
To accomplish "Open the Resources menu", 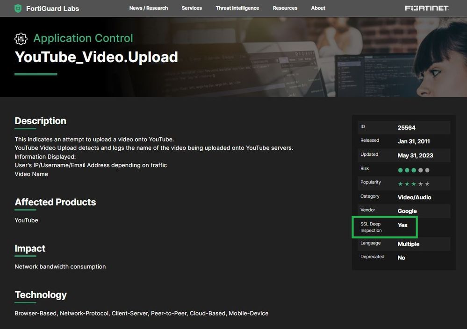I will pyautogui.click(x=285, y=8).
